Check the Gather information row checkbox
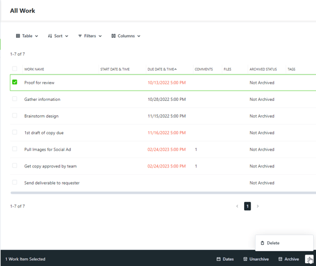 [14, 99]
